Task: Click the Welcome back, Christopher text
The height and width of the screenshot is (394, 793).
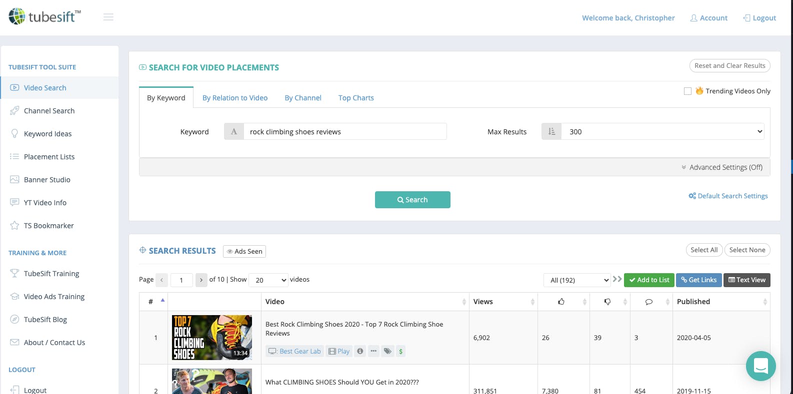Action: tap(628, 18)
